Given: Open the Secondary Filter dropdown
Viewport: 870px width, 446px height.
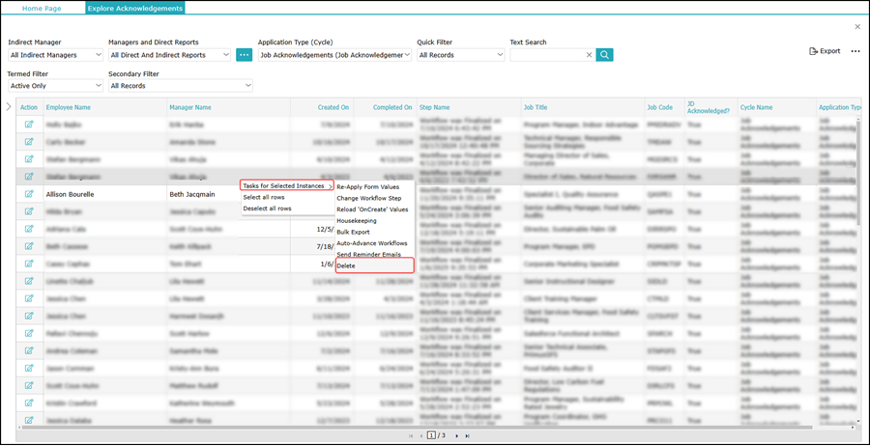Looking at the screenshot, I should [x=180, y=86].
